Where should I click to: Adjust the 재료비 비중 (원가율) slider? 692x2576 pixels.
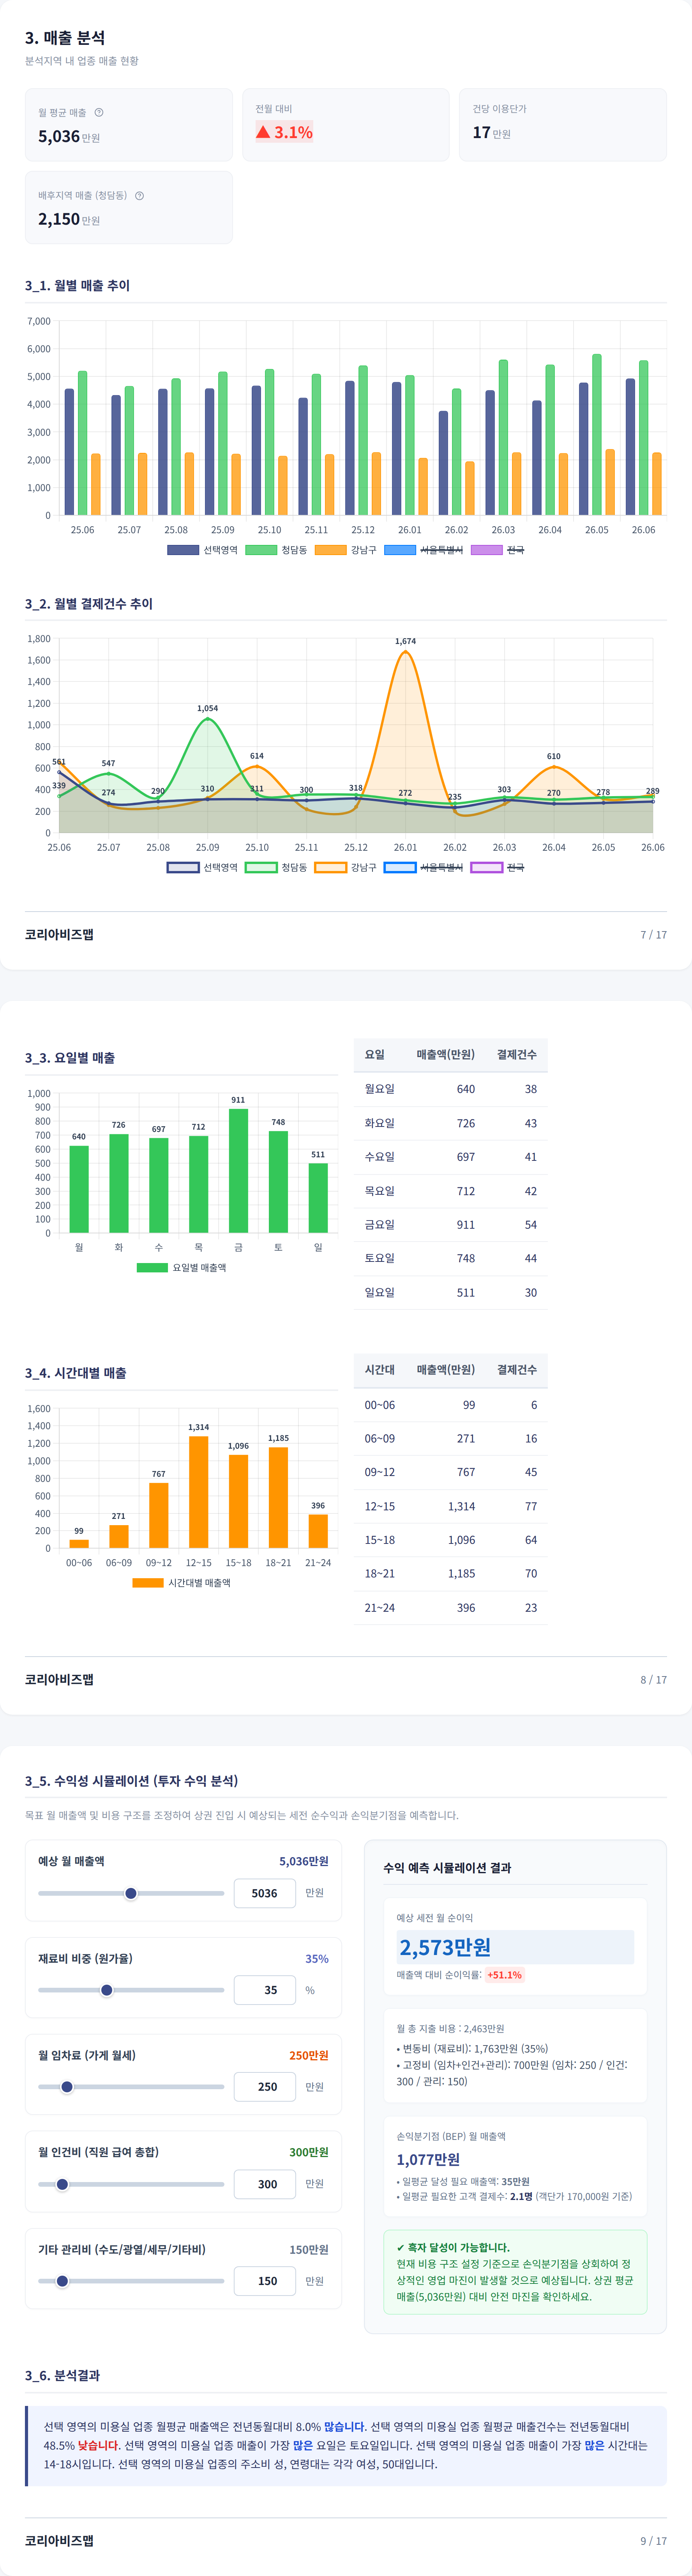point(131,1990)
